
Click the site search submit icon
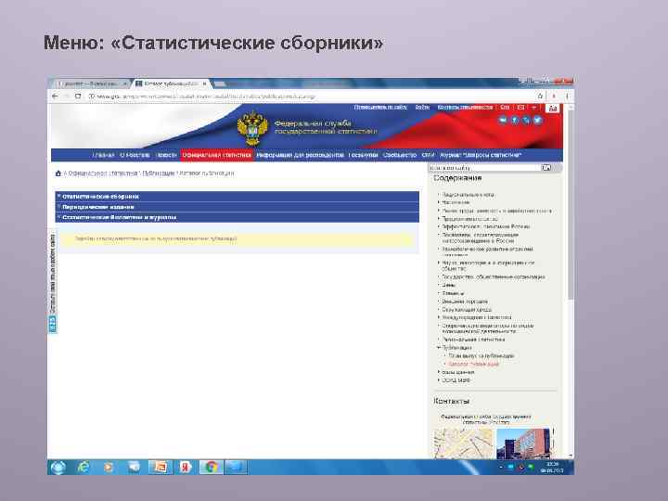click(x=546, y=167)
